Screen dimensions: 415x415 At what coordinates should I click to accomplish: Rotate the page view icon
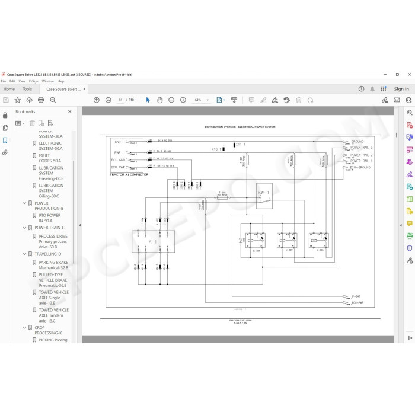310,100
